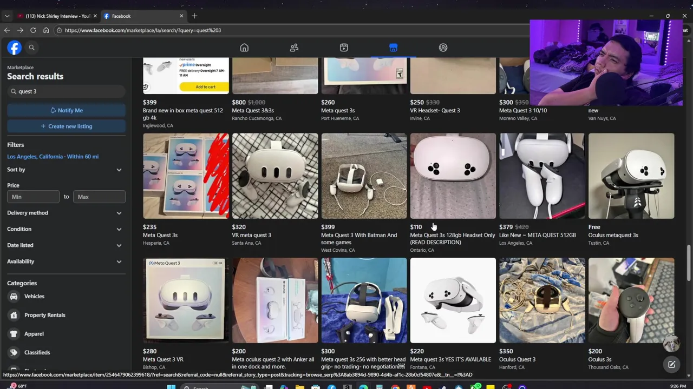Click 'Meta Quest 3 10/10' listing title
693x389 pixels.
pos(522,110)
